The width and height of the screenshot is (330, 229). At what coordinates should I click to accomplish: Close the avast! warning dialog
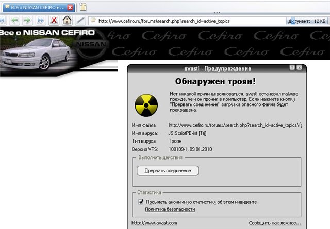click(x=299, y=67)
